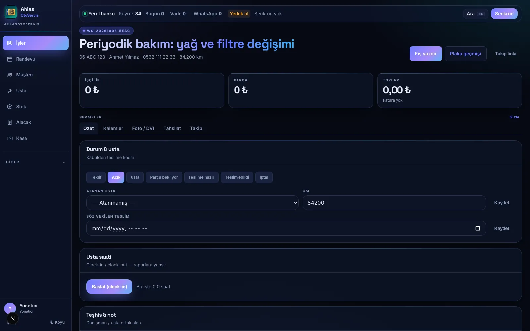530x331 pixels.
Task: Open the Tahsilat tab
Action: pyautogui.click(x=172, y=128)
